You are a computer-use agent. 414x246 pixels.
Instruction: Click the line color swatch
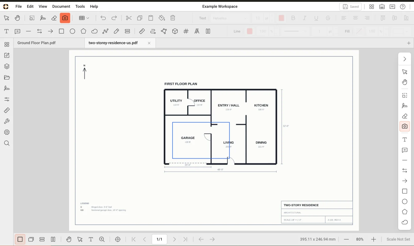pos(250,31)
